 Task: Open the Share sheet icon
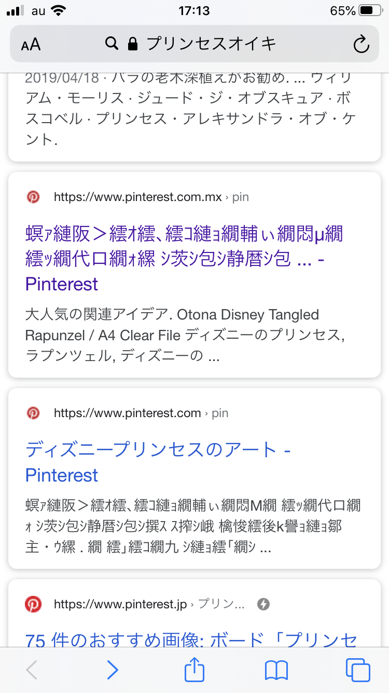(195, 669)
